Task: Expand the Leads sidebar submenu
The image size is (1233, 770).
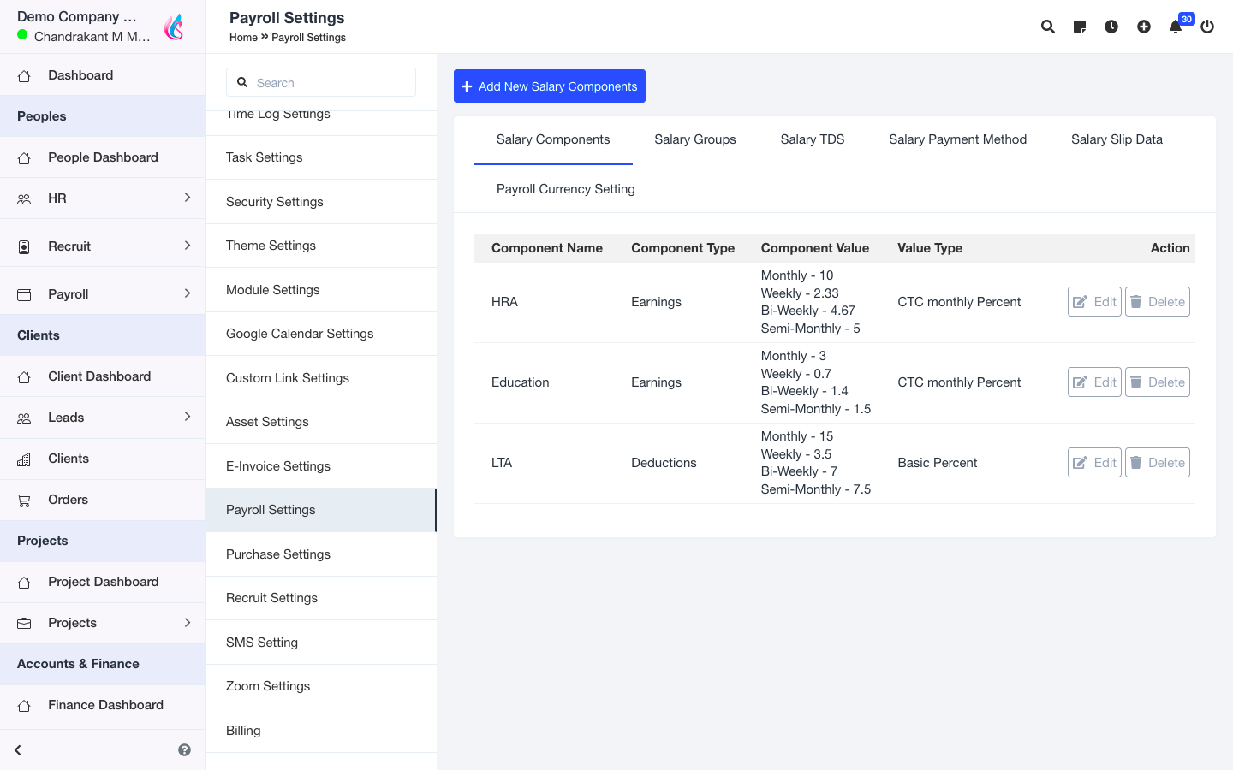Action: coord(188,417)
